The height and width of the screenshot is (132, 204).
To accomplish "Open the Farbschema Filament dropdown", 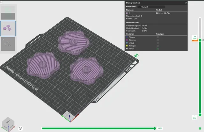I will pos(151,7).
